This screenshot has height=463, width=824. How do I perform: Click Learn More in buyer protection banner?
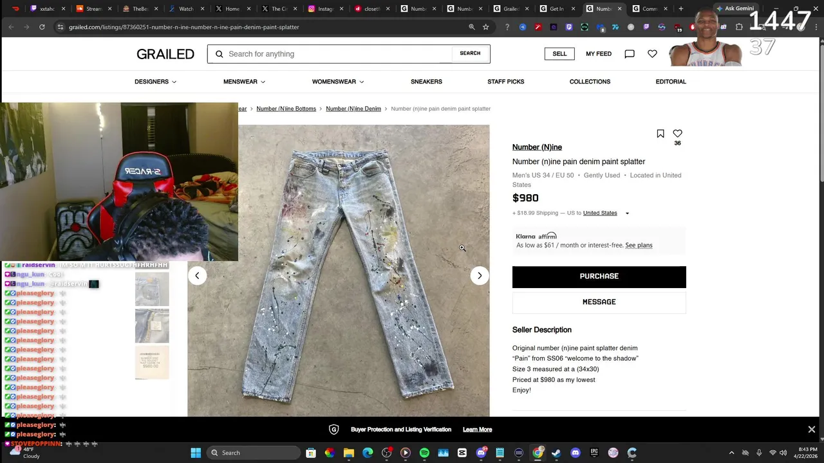[477, 430]
